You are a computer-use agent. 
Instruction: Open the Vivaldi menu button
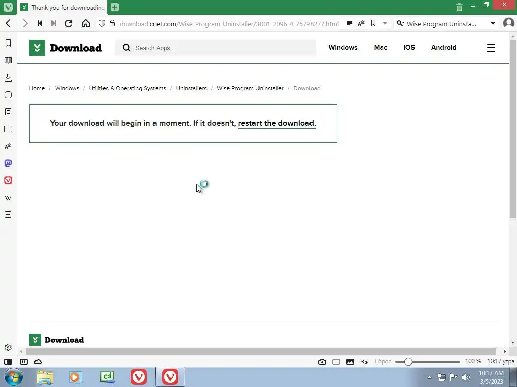8,7
